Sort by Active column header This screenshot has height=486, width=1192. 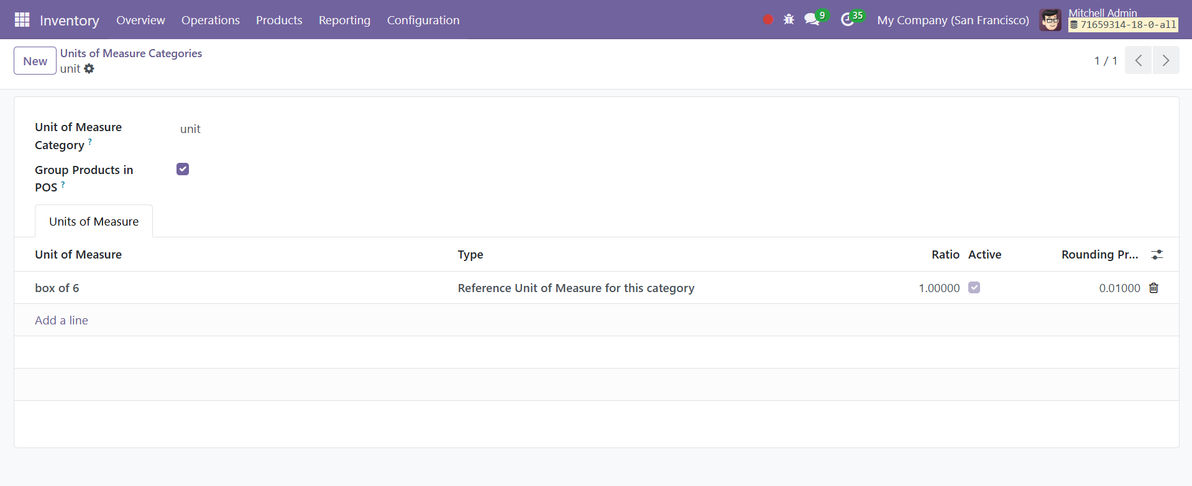984,254
